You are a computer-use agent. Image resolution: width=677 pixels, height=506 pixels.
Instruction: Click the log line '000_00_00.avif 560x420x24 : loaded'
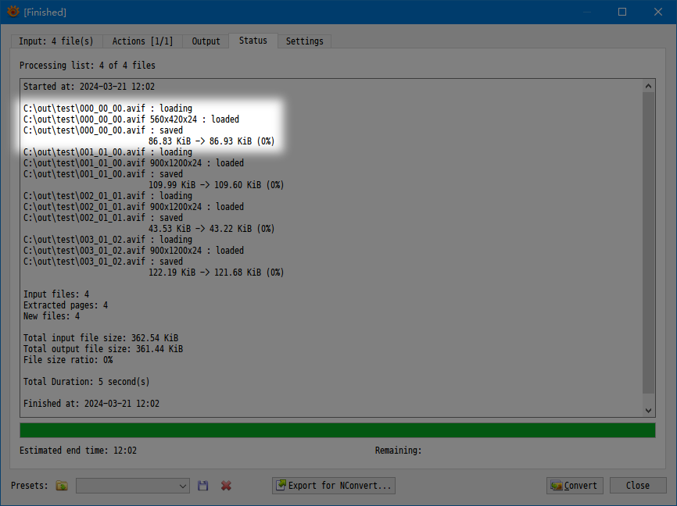tap(131, 119)
